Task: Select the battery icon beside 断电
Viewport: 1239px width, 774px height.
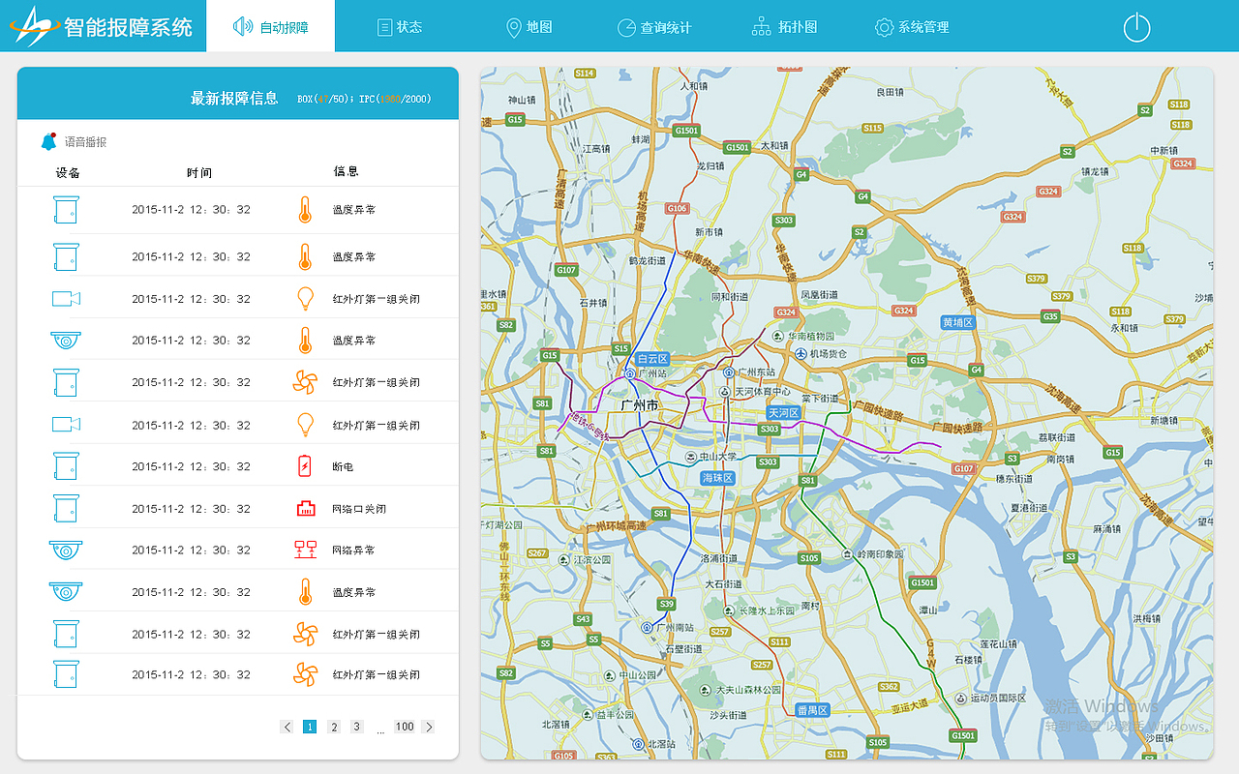Action: click(x=306, y=466)
